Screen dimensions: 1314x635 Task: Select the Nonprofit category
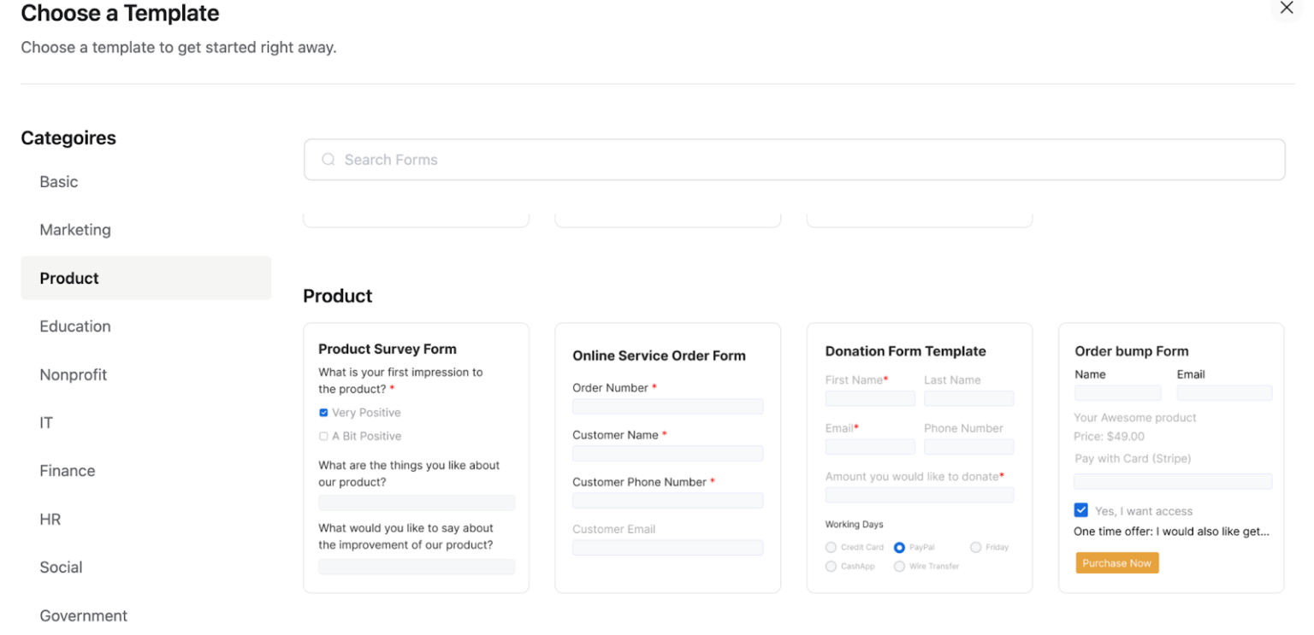coord(145,374)
